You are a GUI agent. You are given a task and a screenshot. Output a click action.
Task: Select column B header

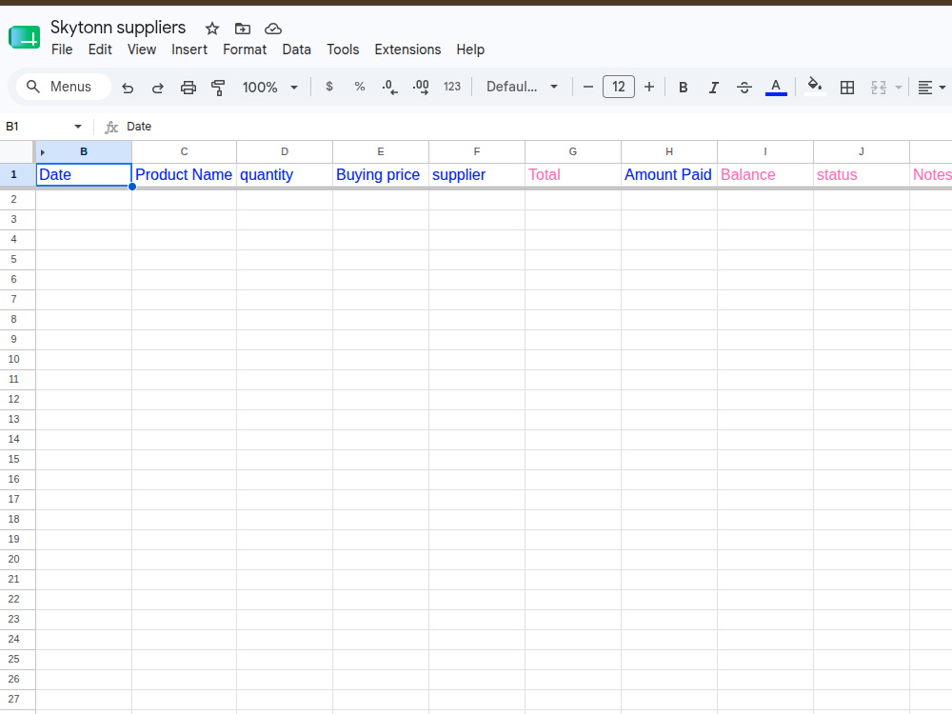(84, 151)
